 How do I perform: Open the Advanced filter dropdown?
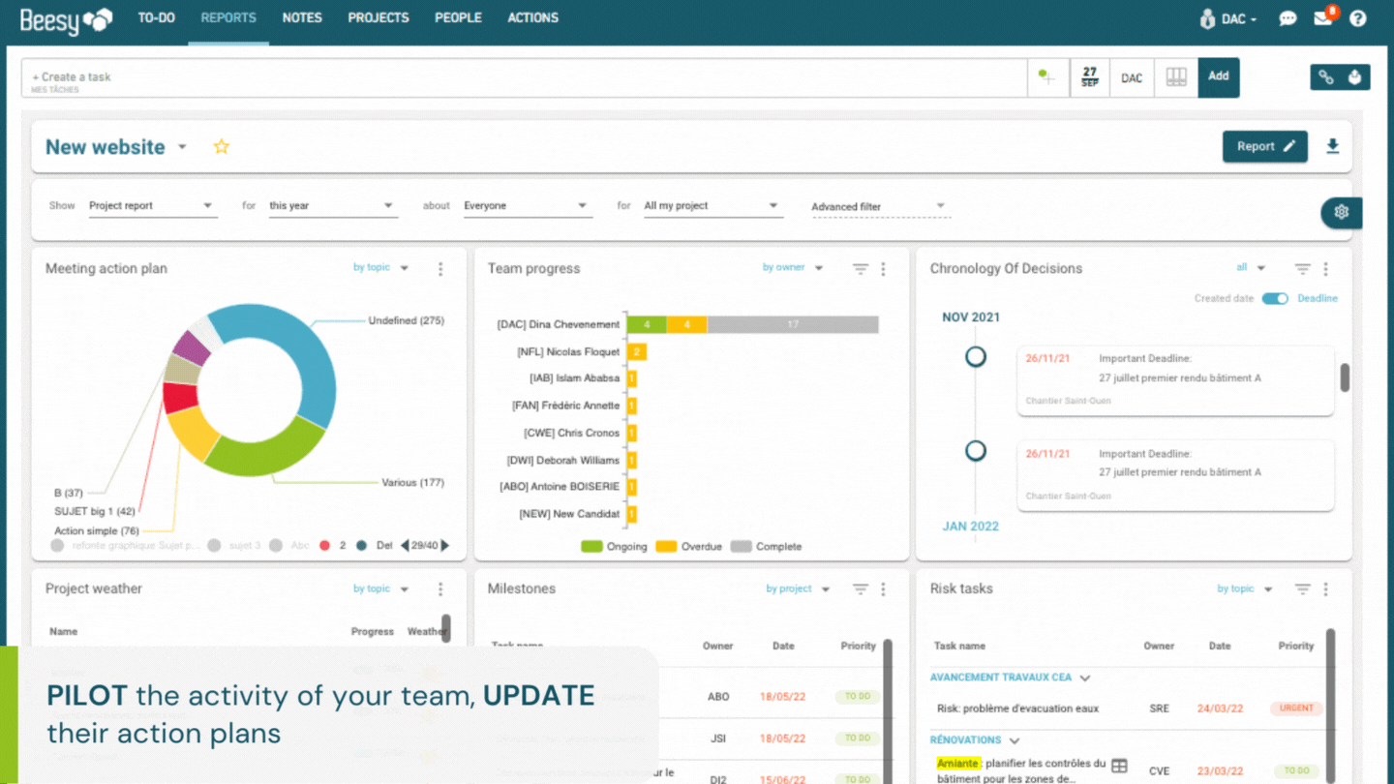pyautogui.click(x=881, y=207)
